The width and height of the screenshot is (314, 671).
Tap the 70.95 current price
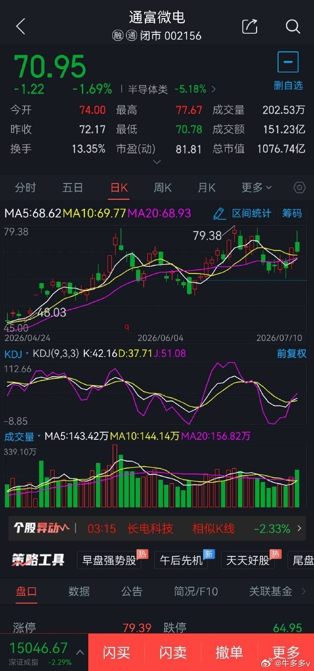coord(50,66)
